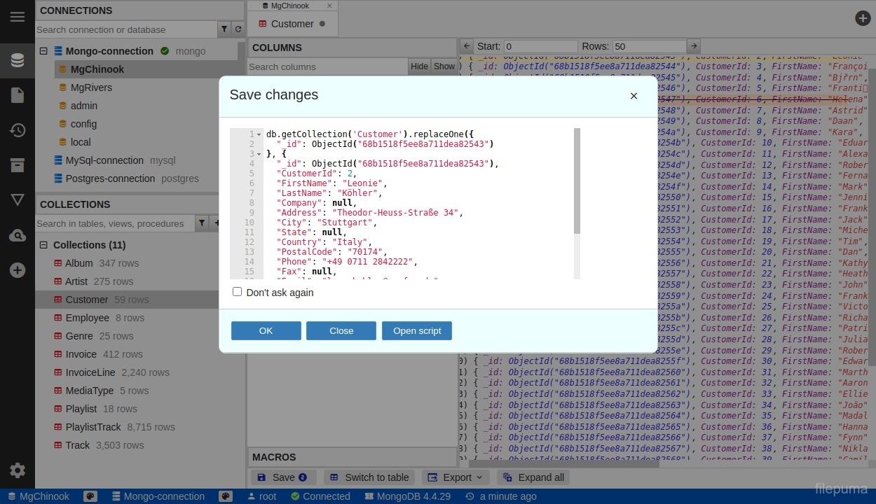Collapse the Collections (11) group
The image size is (876, 504).
click(x=43, y=245)
